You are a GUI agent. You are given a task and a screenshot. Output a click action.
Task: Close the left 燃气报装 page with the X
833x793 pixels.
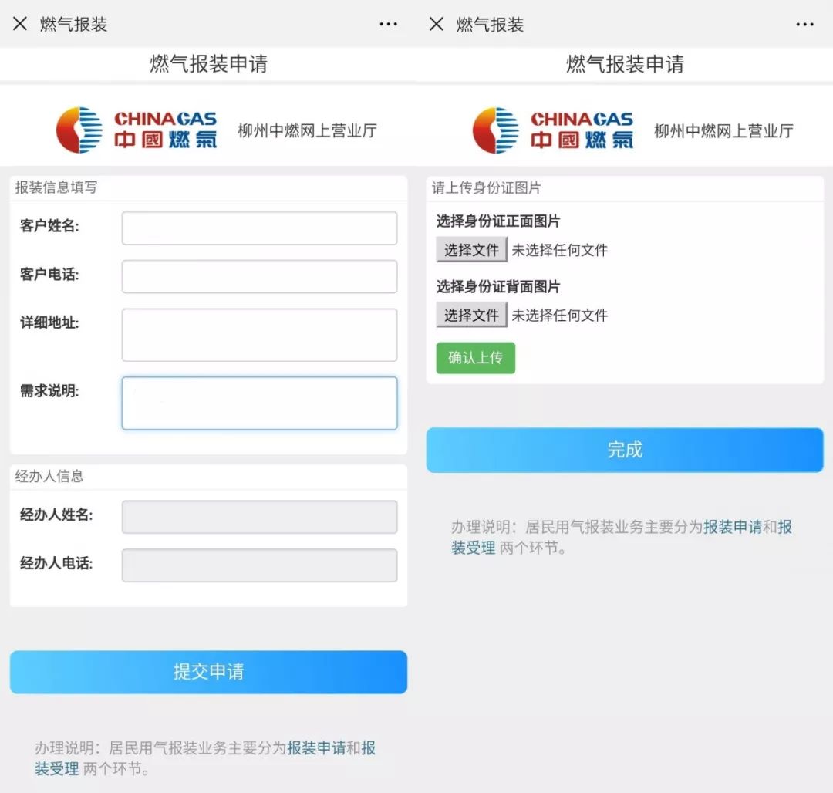coord(19,24)
